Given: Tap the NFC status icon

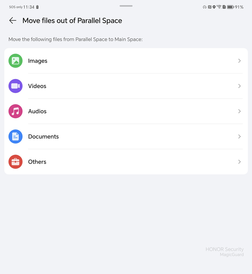Looking at the screenshot, I should [209, 7].
